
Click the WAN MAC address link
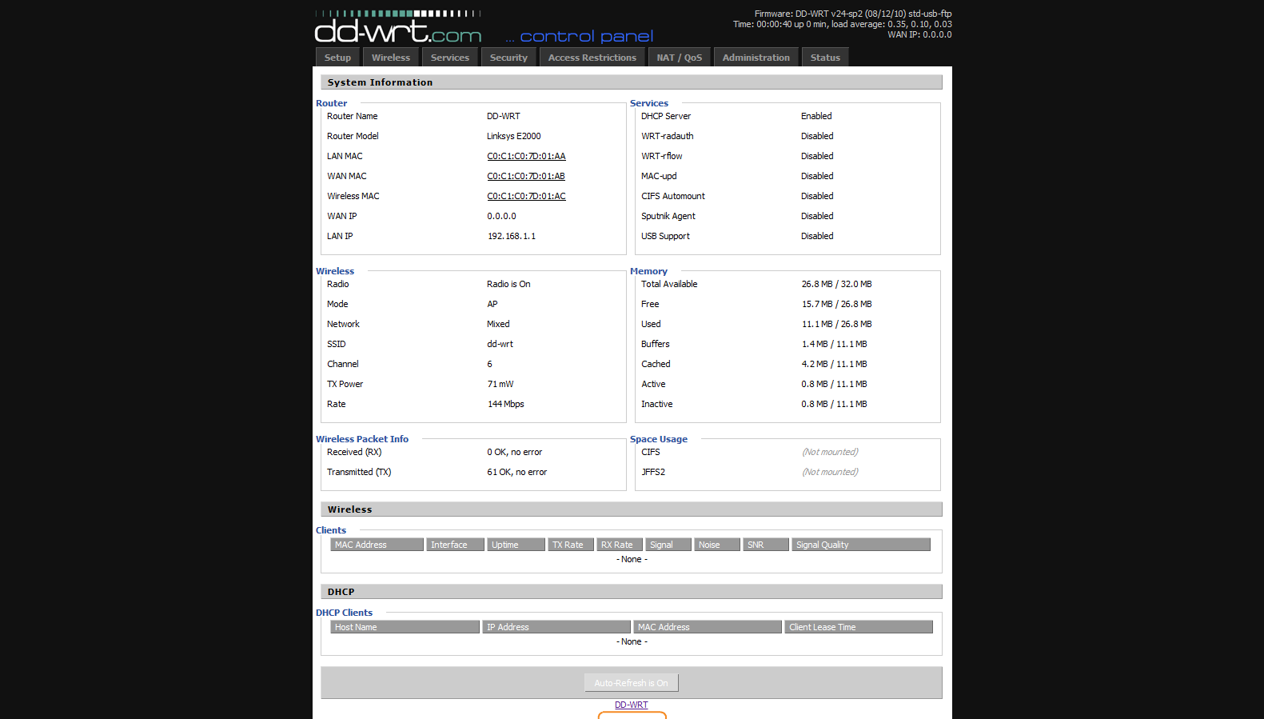(x=526, y=177)
